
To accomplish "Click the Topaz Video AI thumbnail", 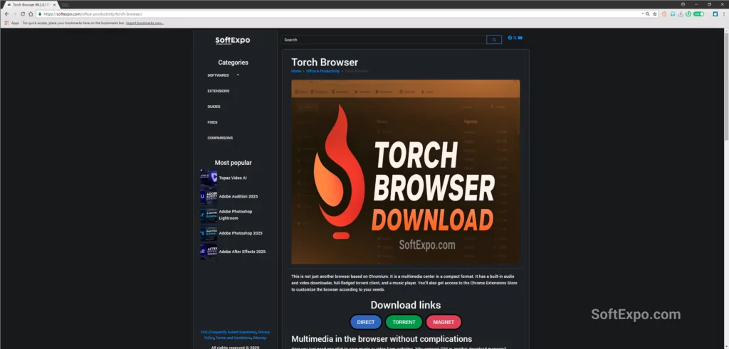I will point(209,178).
